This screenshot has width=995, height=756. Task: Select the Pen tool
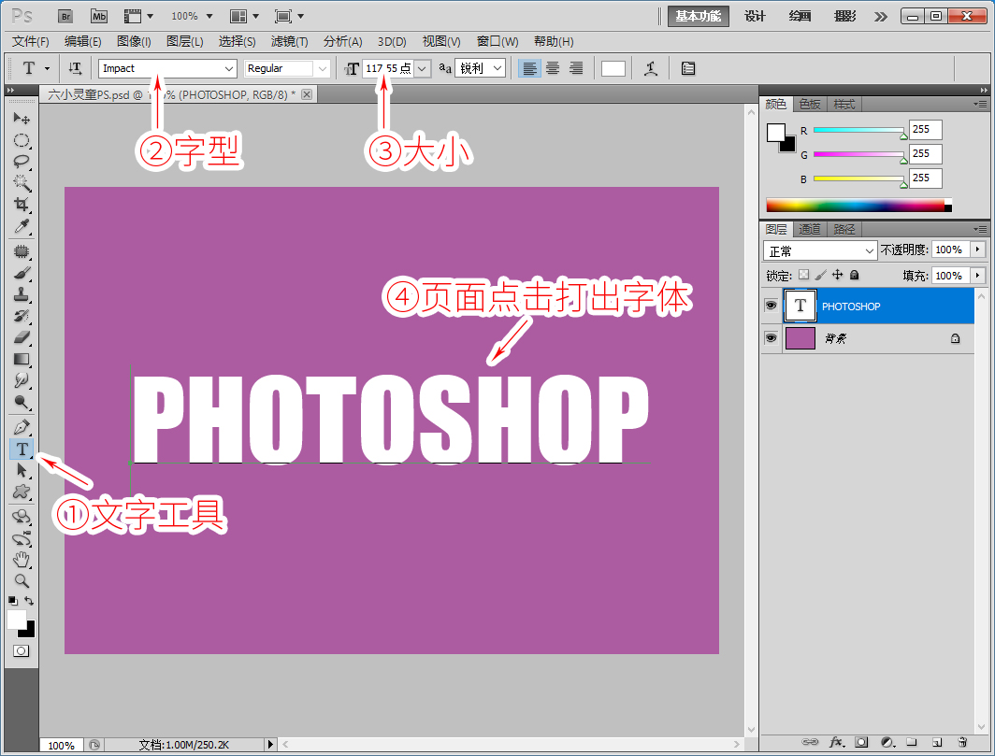[x=22, y=427]
